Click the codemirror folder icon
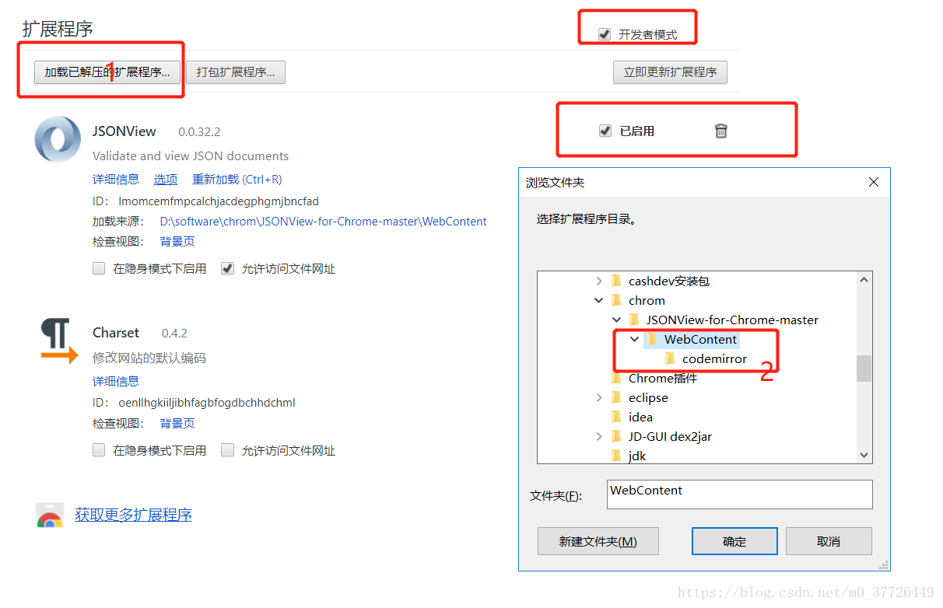This screenshot has width=943, height=608. [670, 358]
